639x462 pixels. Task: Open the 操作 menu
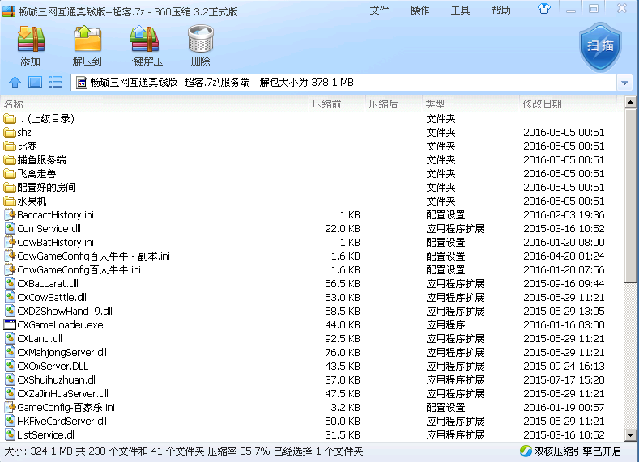coord(420,11)
